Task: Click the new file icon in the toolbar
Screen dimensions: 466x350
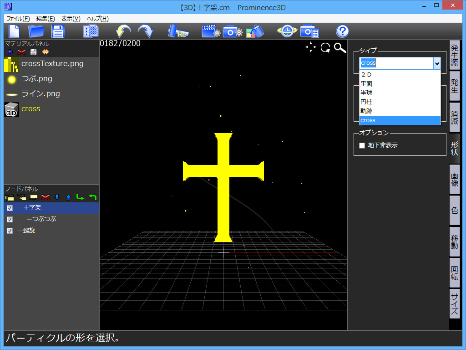Action: point(14,31)
